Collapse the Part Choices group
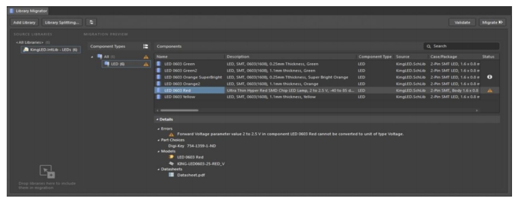 point(159,140)
